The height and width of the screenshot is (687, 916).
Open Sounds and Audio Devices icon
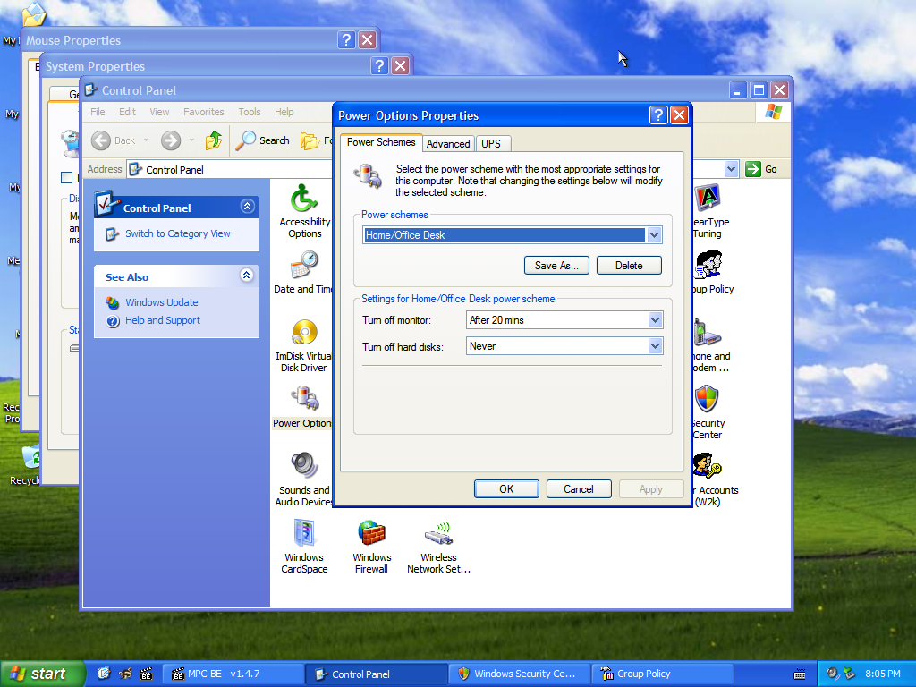(304, 466)
